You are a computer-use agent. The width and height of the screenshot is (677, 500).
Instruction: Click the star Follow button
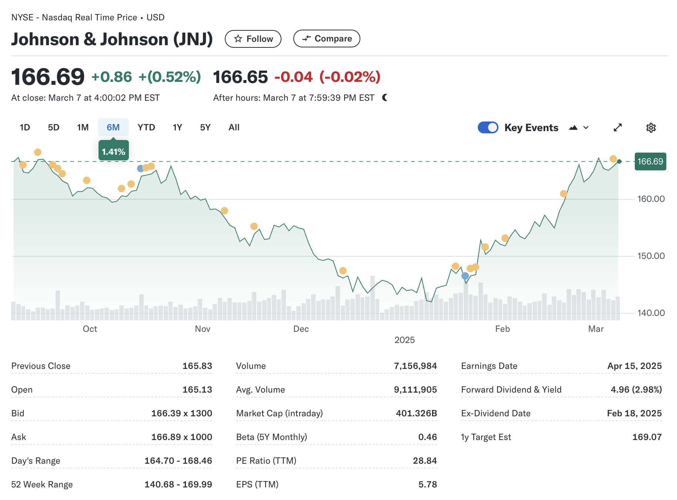coord(253,39)
